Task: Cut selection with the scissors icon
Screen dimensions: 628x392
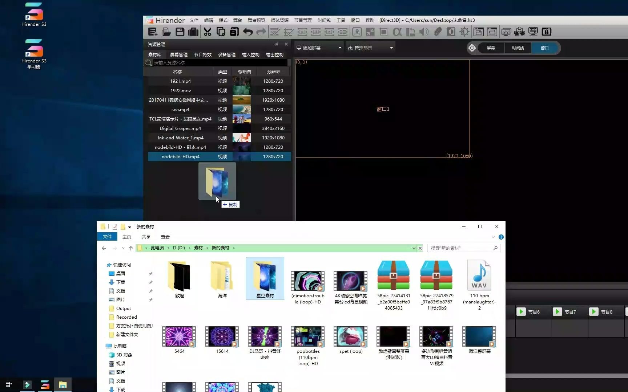Action: coord(208,32)
